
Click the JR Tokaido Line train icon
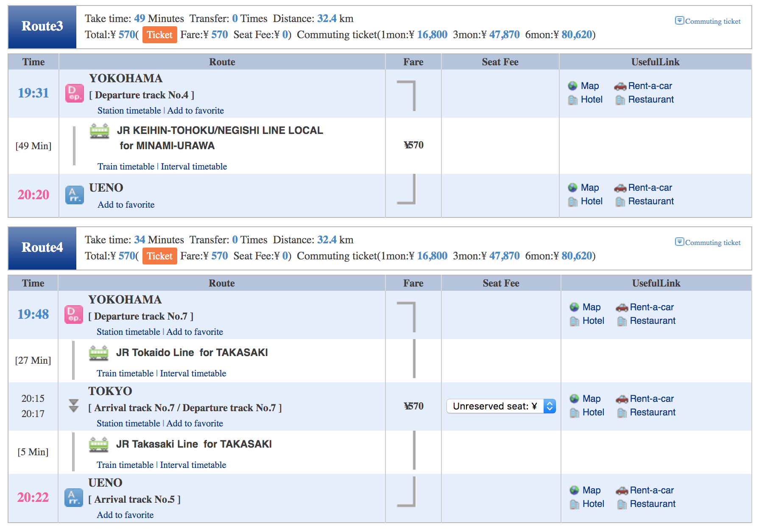[x=99, y=353]
